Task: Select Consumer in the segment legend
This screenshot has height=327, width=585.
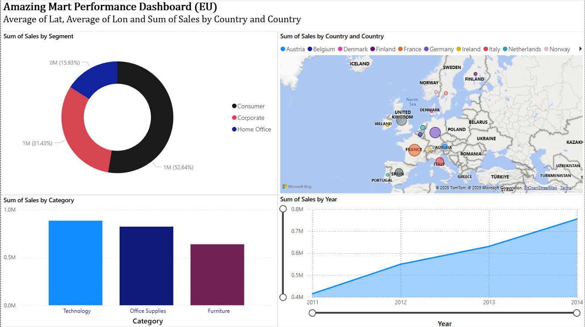Action: tap(249, 106)
